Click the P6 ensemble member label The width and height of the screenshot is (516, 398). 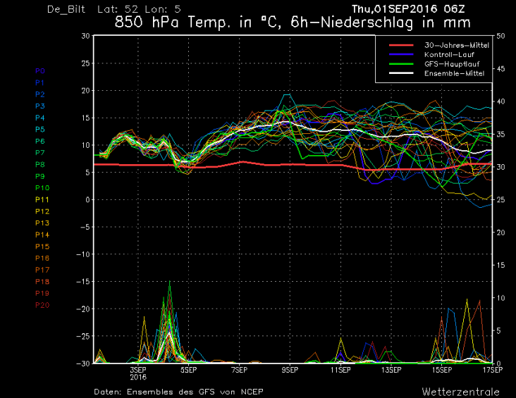pyautogui.click(x=39, y=141)
